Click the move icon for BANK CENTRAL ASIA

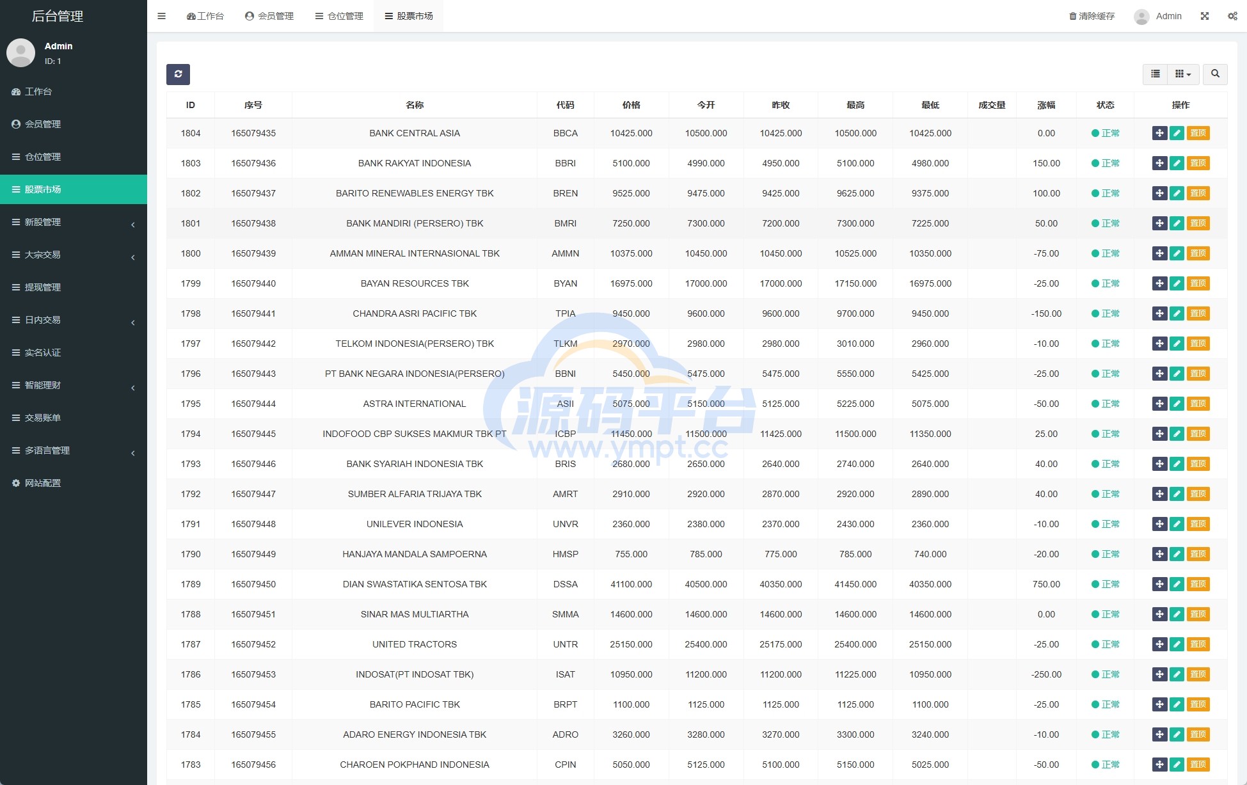pos(1159,133)
